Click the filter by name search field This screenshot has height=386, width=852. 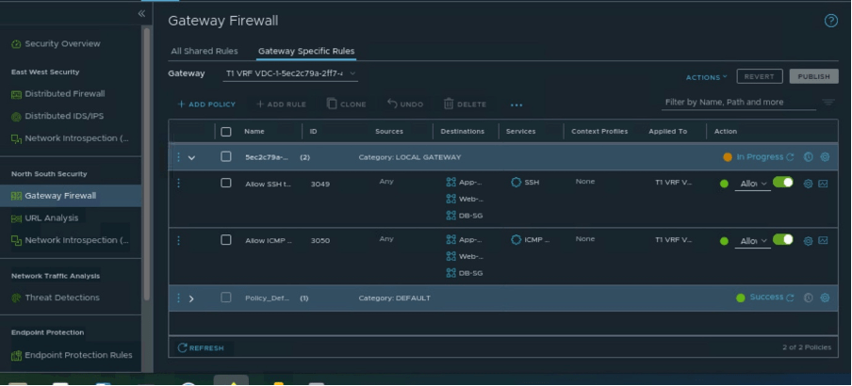(x=737, y=102)
